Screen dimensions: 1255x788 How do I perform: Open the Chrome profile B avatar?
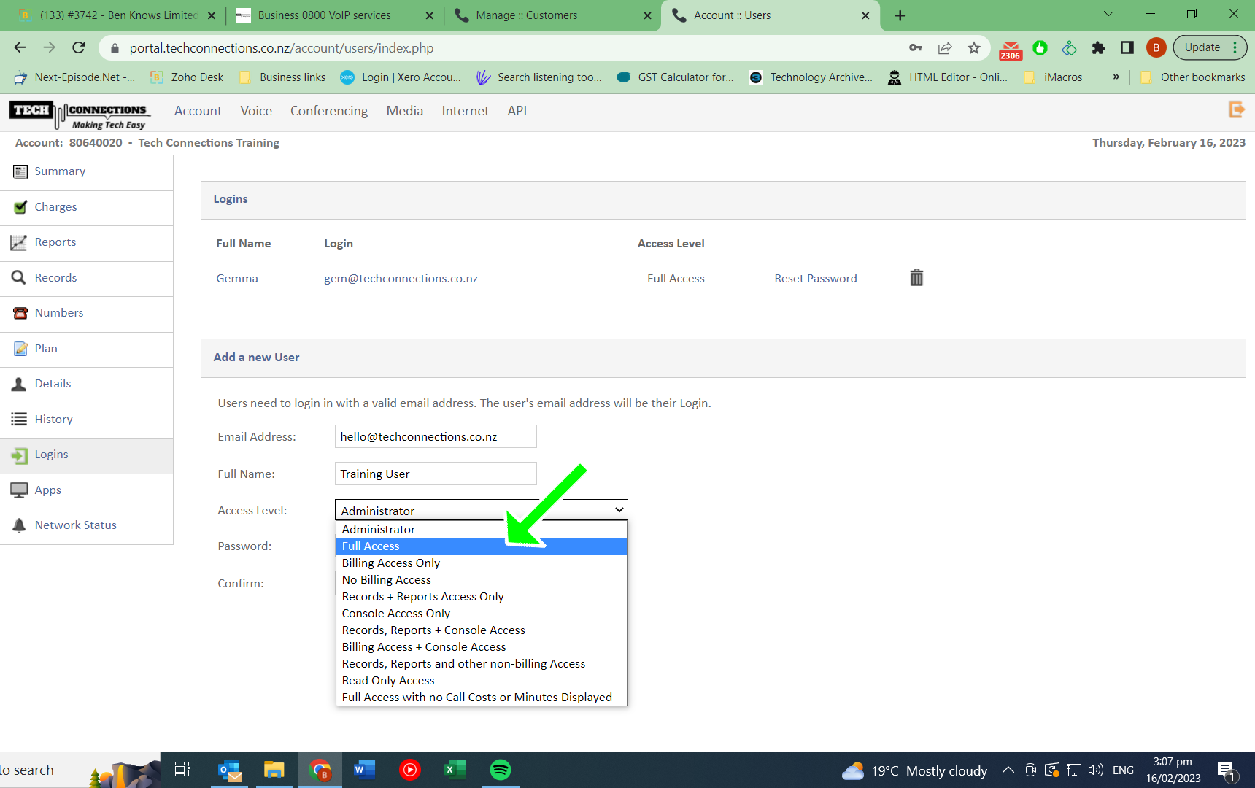click(x=1156, y=48)
